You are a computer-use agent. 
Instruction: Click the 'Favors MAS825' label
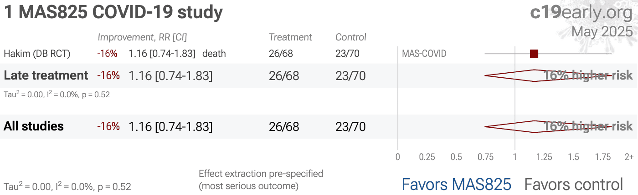456,185
